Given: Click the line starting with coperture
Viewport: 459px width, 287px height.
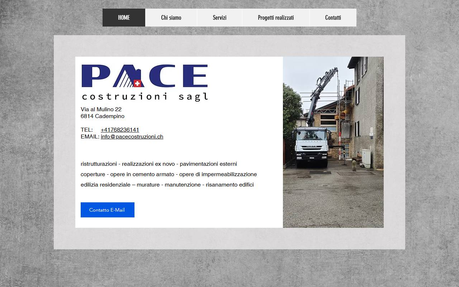Looking at the screenshot, I should point(169,174).
